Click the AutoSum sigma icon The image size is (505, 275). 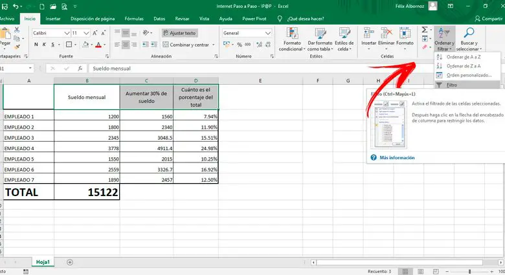[425, 30]
